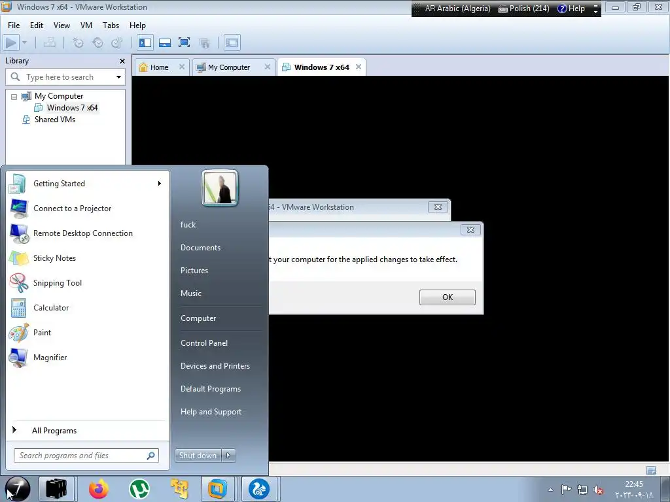The image size is (670, 502).
Task: Select Shared VMs in Library tree
Action: click(55, 120)
